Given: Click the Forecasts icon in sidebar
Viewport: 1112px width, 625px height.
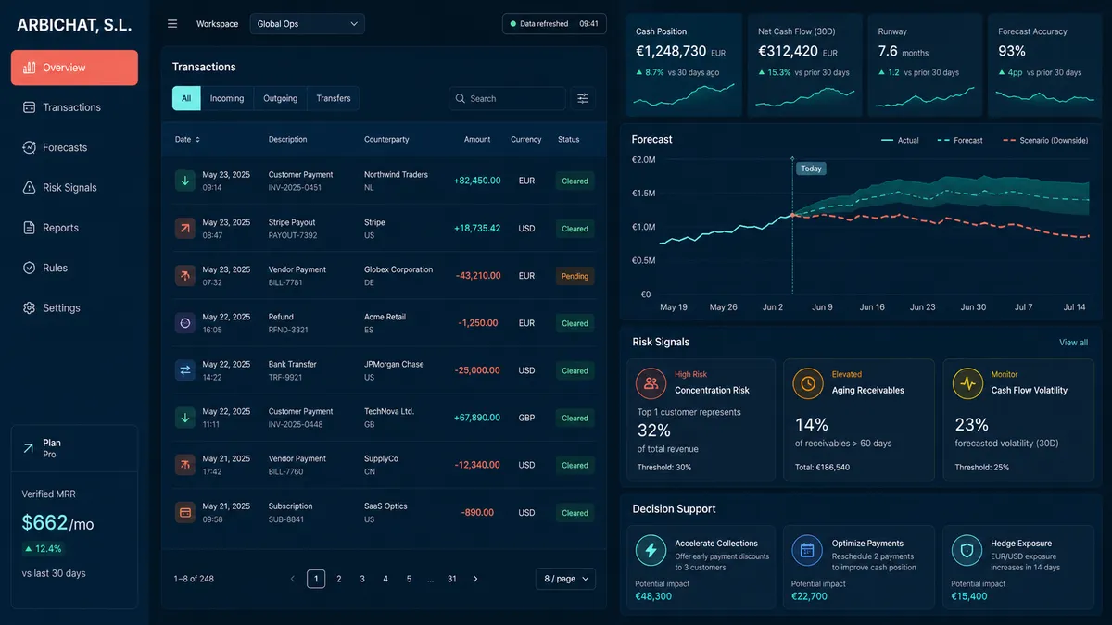Looking at the screenshot, I should pyautogui.click(x=29, y=147).
